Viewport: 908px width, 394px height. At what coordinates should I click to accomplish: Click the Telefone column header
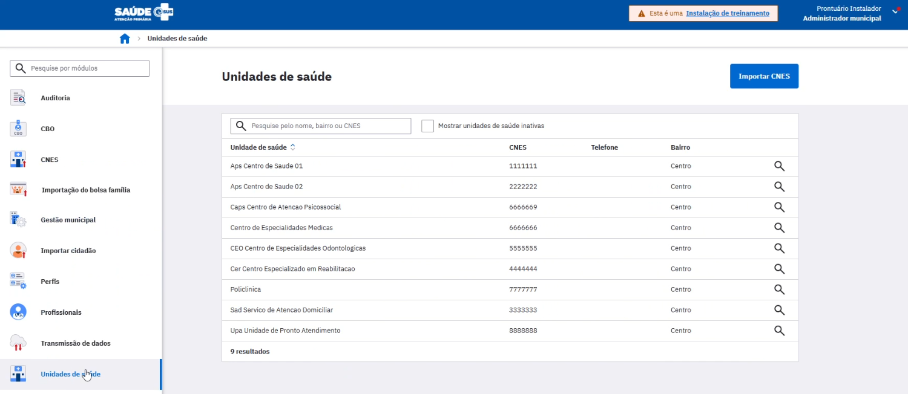[604, 147]
